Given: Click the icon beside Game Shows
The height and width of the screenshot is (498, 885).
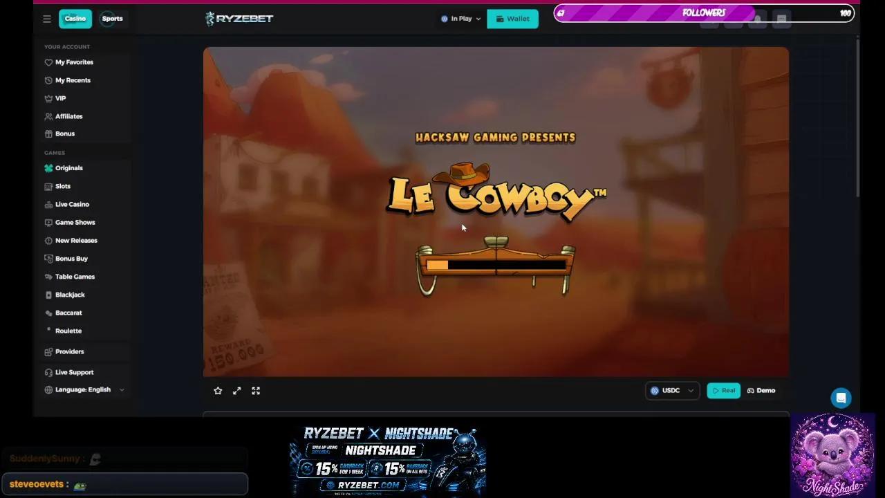Looking at the screenshot, I should 48,222.
